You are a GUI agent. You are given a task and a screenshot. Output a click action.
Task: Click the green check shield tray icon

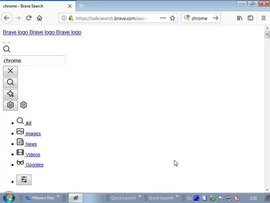(x=213, y=198)
